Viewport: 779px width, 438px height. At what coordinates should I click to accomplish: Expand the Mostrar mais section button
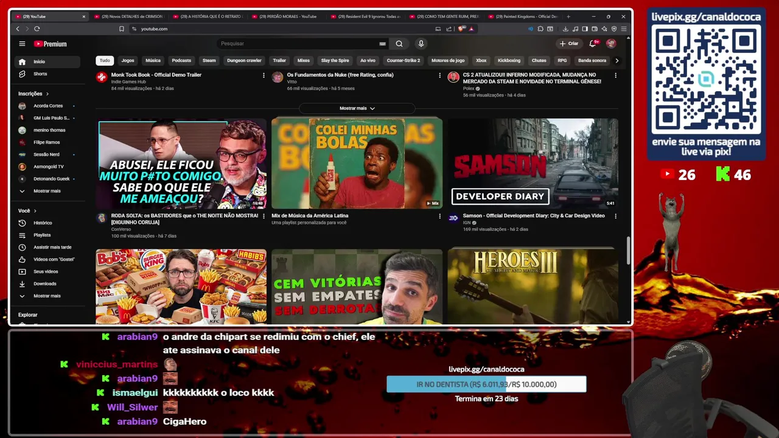[357, 108]
